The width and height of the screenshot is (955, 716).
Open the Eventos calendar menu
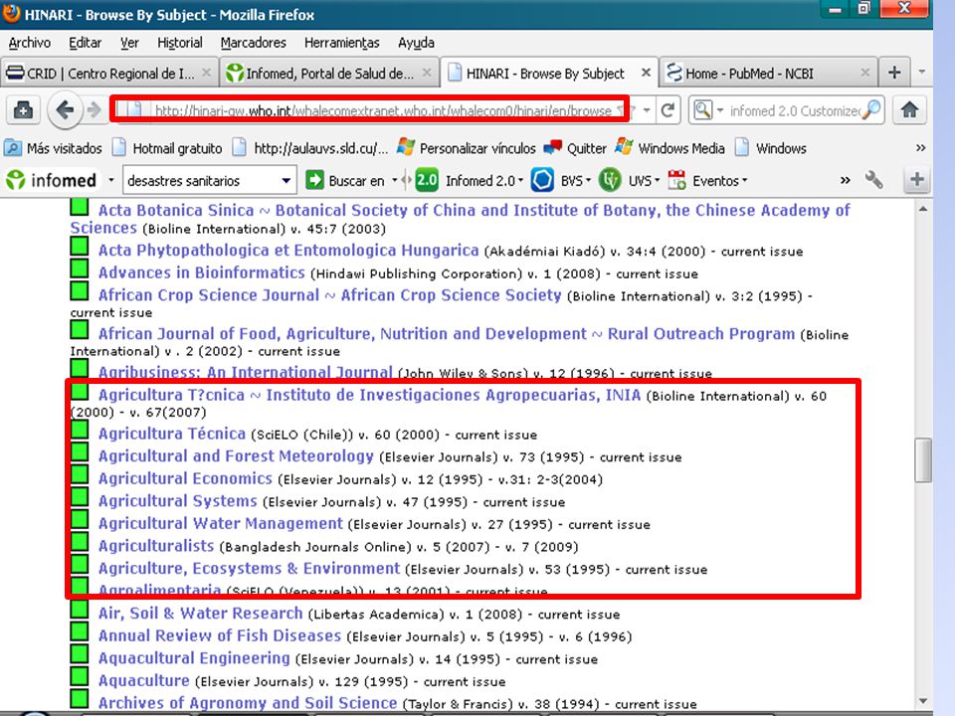[x=707, y=180]
